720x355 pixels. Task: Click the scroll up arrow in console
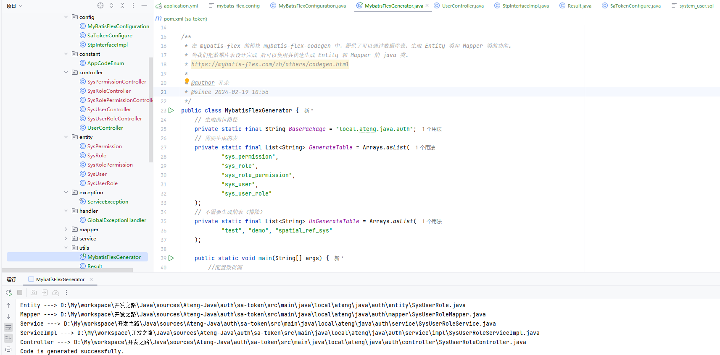pos(8,305)
